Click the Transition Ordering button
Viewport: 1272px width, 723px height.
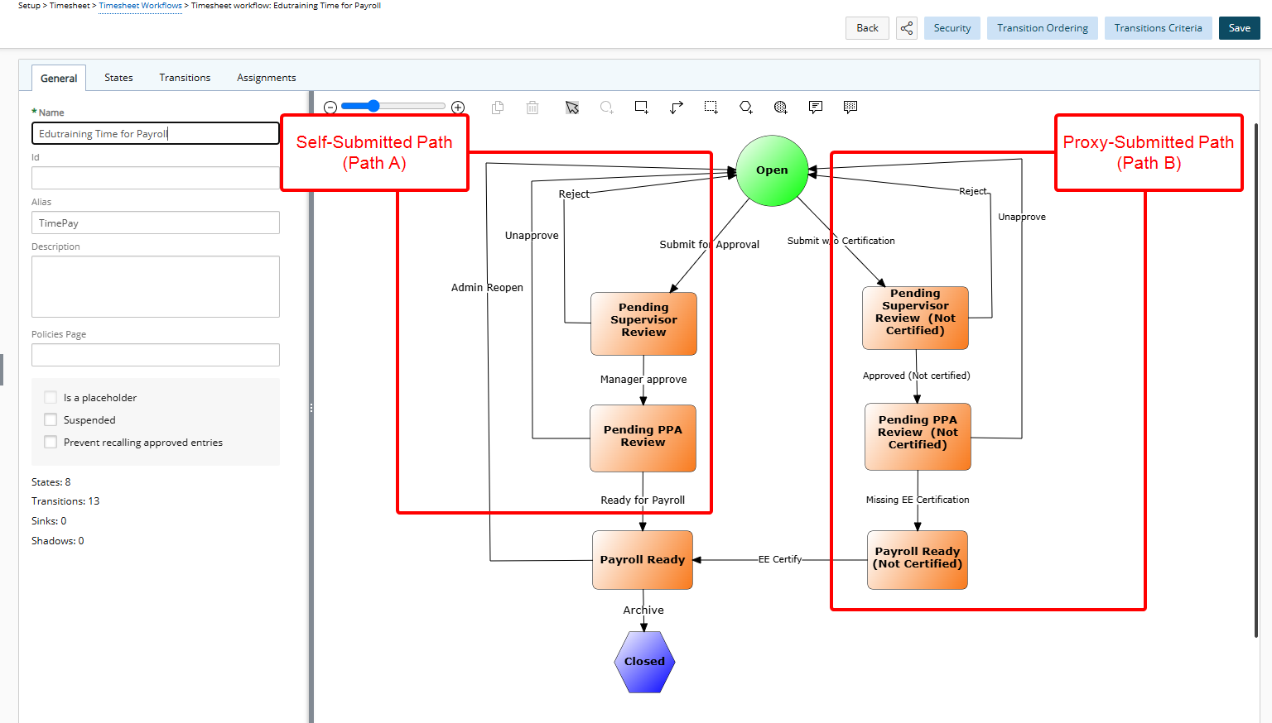[x=1043, y=28]
